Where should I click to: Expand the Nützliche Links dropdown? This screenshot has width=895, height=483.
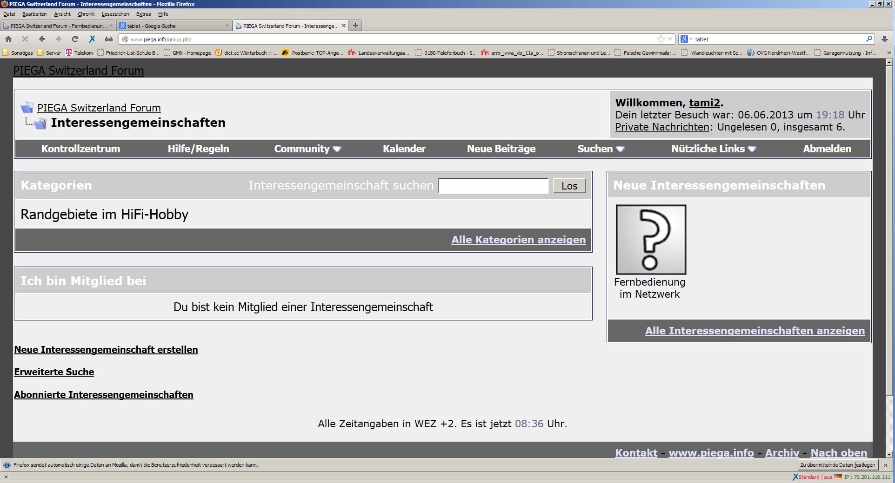point(713,149)
